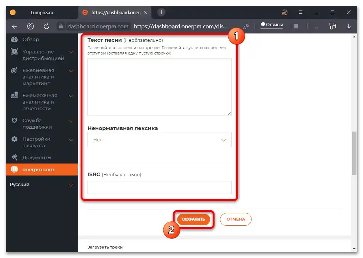Click the Настройки аккаунта gear icon
The height and width of the screenshot is (258, 363).
point(15,139)
